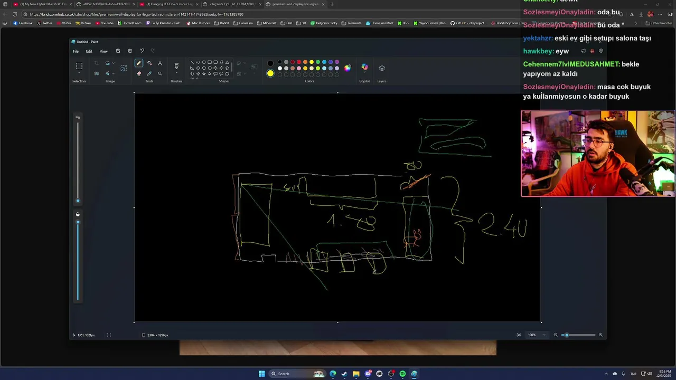This screenshot has width=676, height=380.
Task: Click the Redo arrow
Action: [153, 51]
